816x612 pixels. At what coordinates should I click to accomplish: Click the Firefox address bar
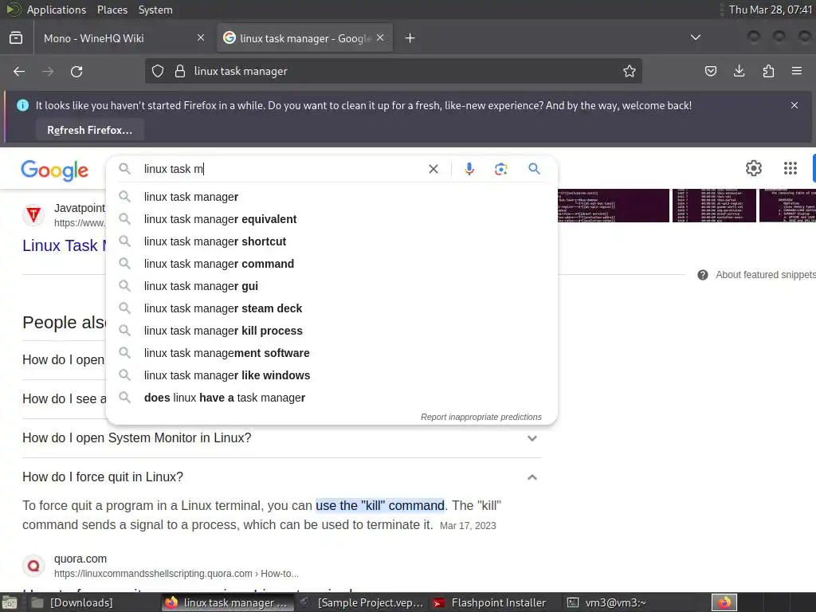[393, 71]
